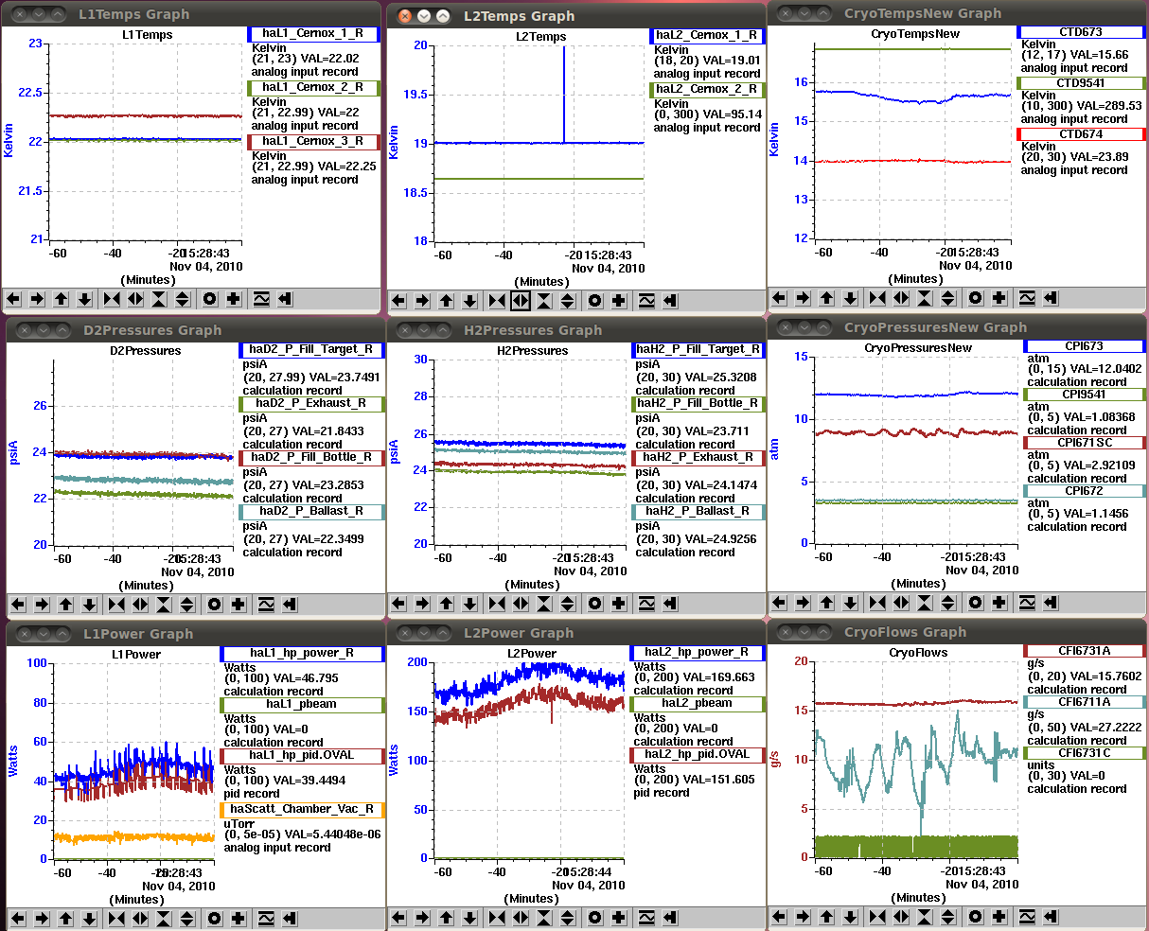
Task: Click the plus icon in CryoTempsNew toolbar
Action: pyautogui.click(x=999, y=298)
